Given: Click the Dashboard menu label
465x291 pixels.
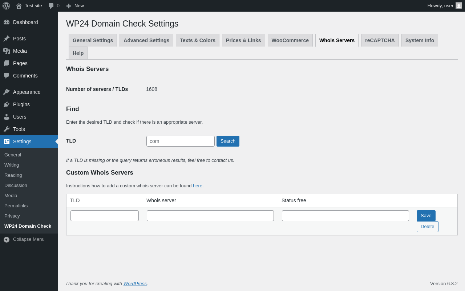Looking at the screenshot, I should (x=25, y=22).
